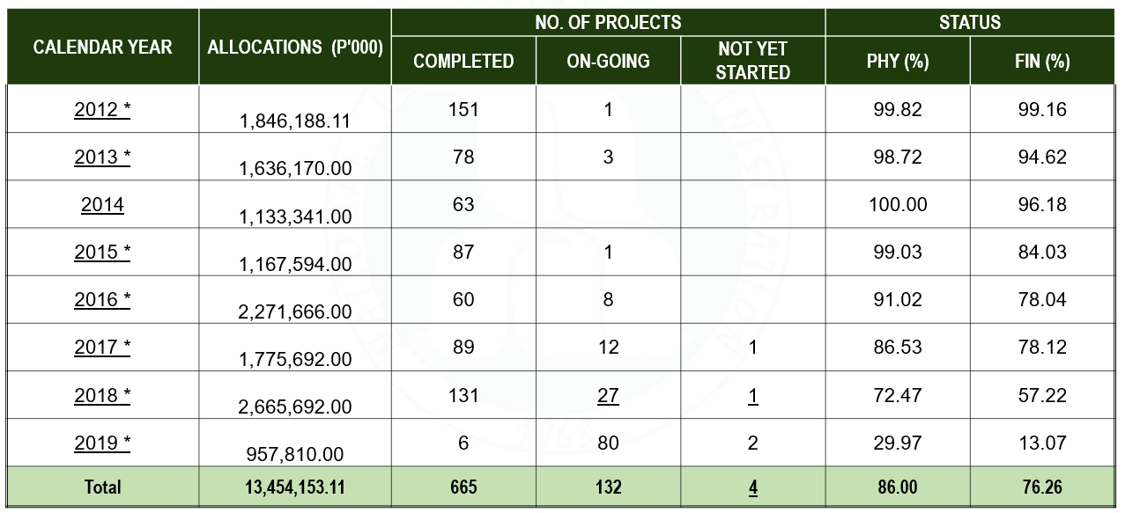
Task: Open the 2013 * calendar year link
Action: coord(102,158)
